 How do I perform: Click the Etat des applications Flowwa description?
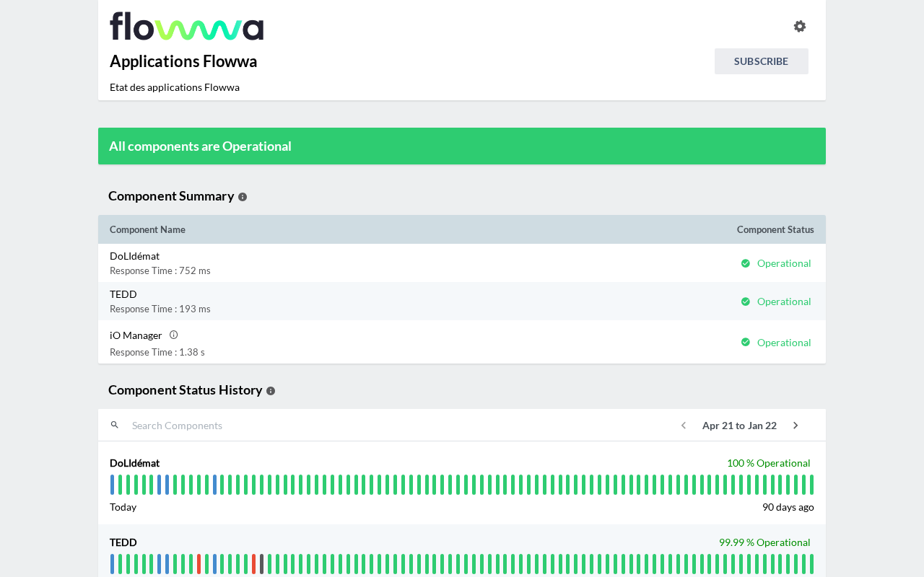point(175,87)
